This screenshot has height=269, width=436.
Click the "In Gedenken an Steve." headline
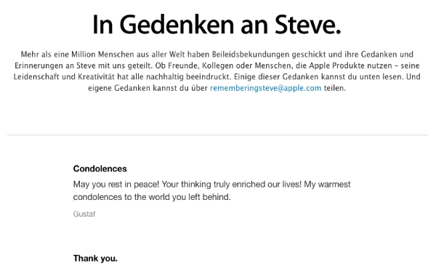click(x=217, y=25)
